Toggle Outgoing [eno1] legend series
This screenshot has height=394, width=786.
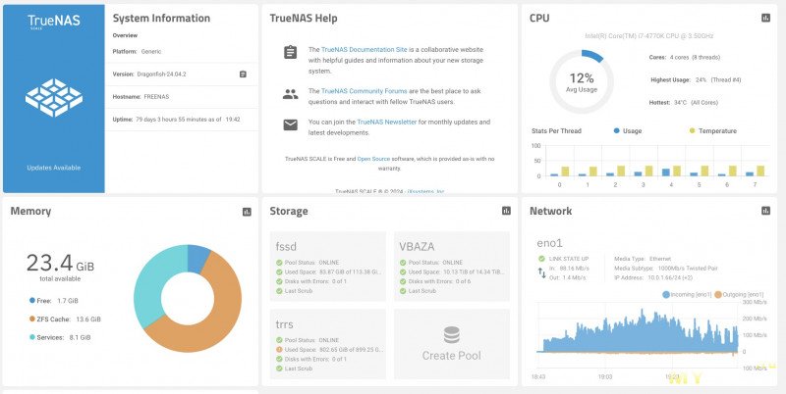pos(744,294)
